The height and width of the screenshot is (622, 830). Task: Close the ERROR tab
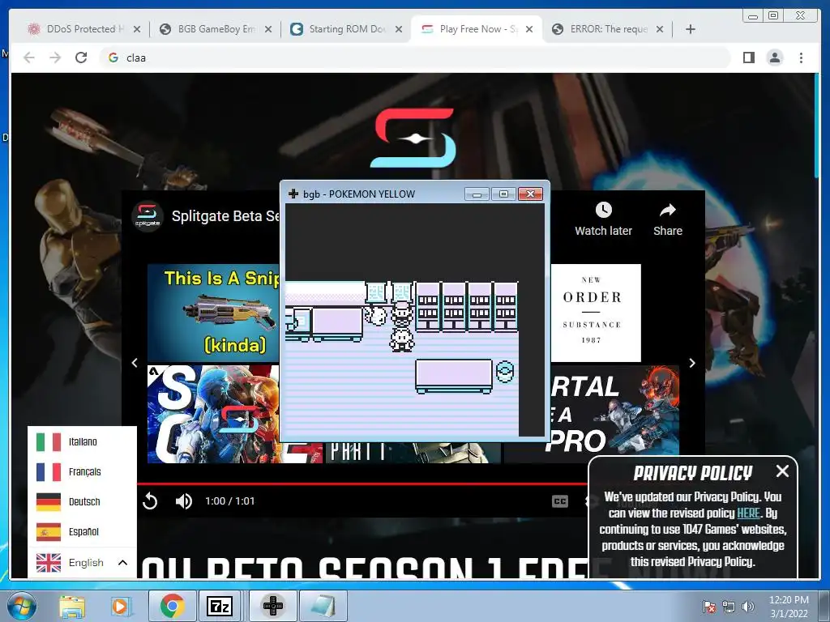(660, 29)
